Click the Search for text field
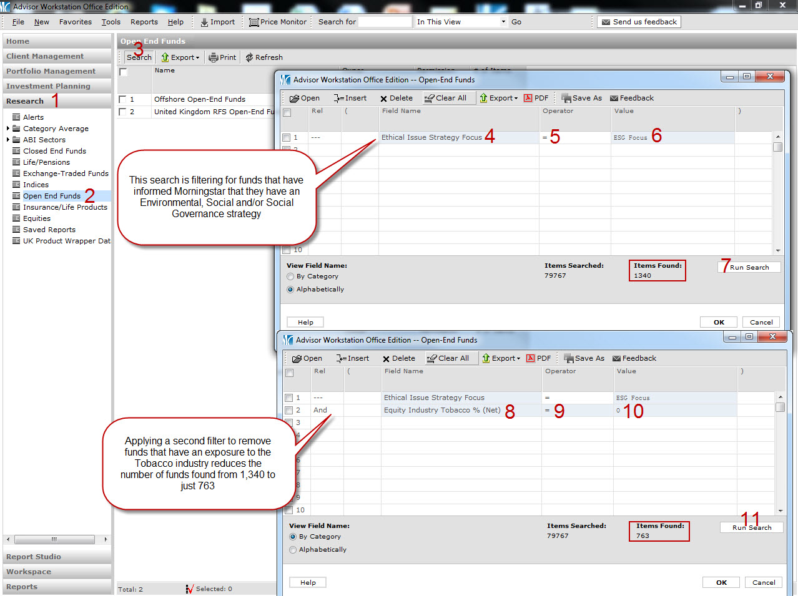 [x=385, y=22]
